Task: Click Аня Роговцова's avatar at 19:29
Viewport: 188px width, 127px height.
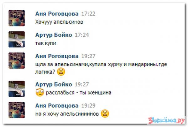Action: pyautogui.click(x=17, y=110)
